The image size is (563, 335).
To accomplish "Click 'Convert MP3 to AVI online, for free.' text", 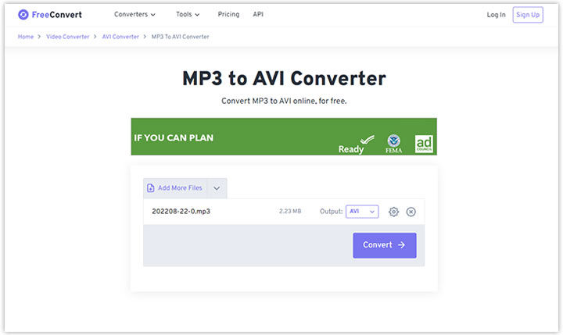I will pos(284,101).
